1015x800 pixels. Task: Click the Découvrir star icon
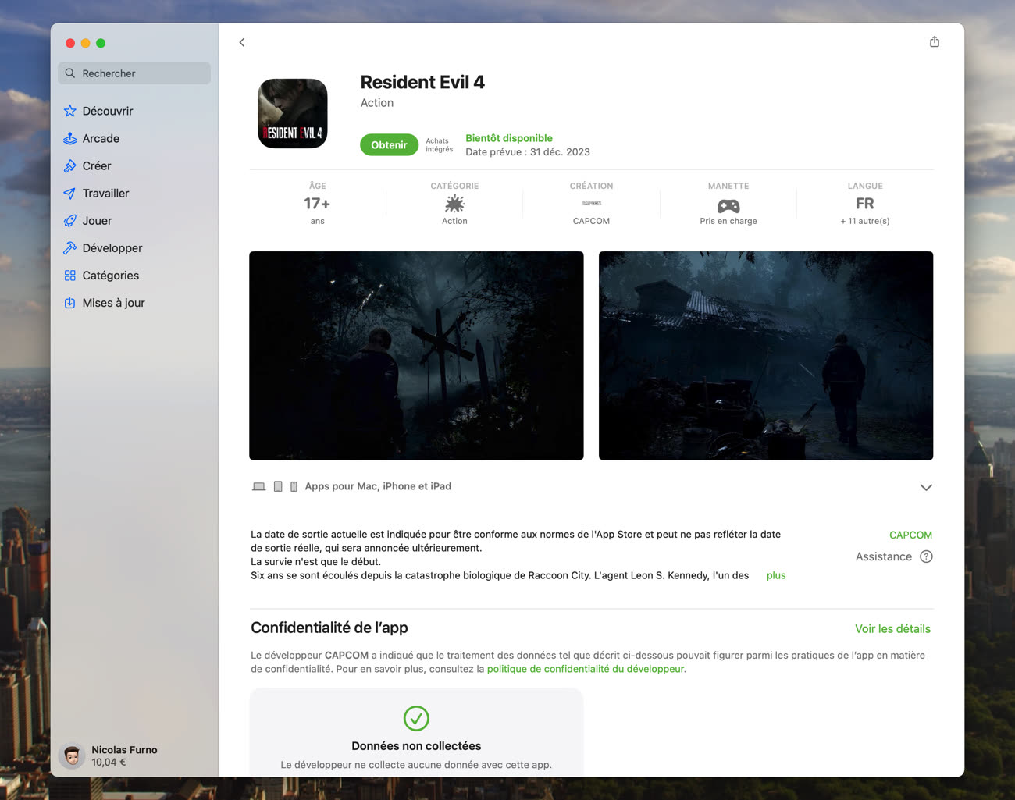pos(70,111)
